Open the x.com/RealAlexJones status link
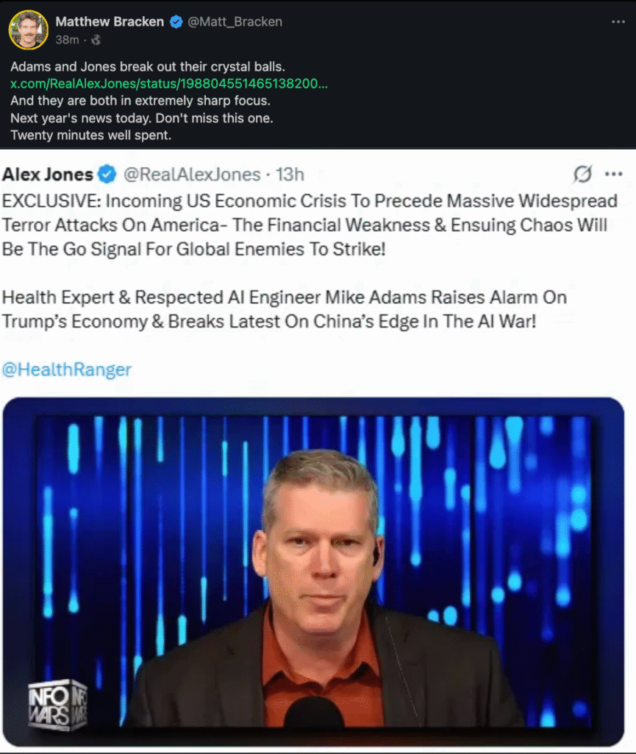Image resolution: width=636 pixels, height=754 pixels. (169, 84)
